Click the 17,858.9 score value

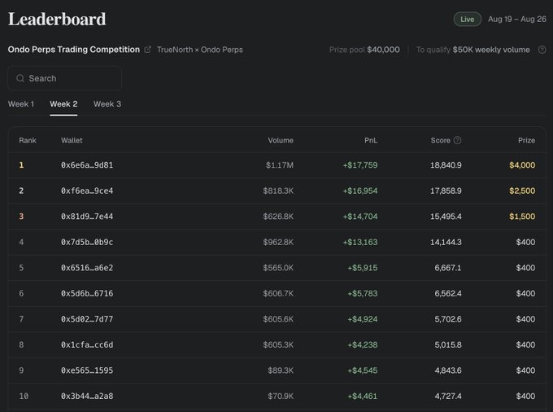click(446, 191)
